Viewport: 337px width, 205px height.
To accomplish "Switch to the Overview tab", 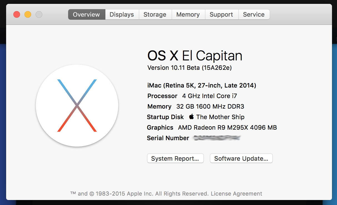I will pos(86,14).
